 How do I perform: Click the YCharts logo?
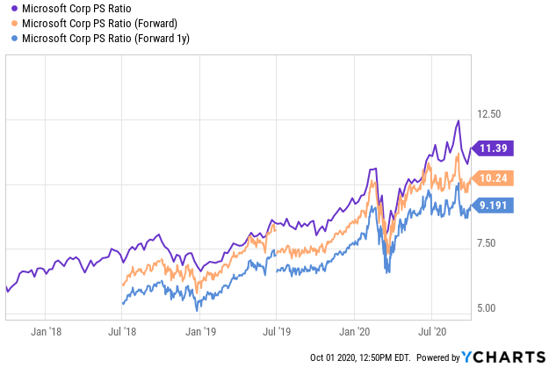click(x=504, y=357)
